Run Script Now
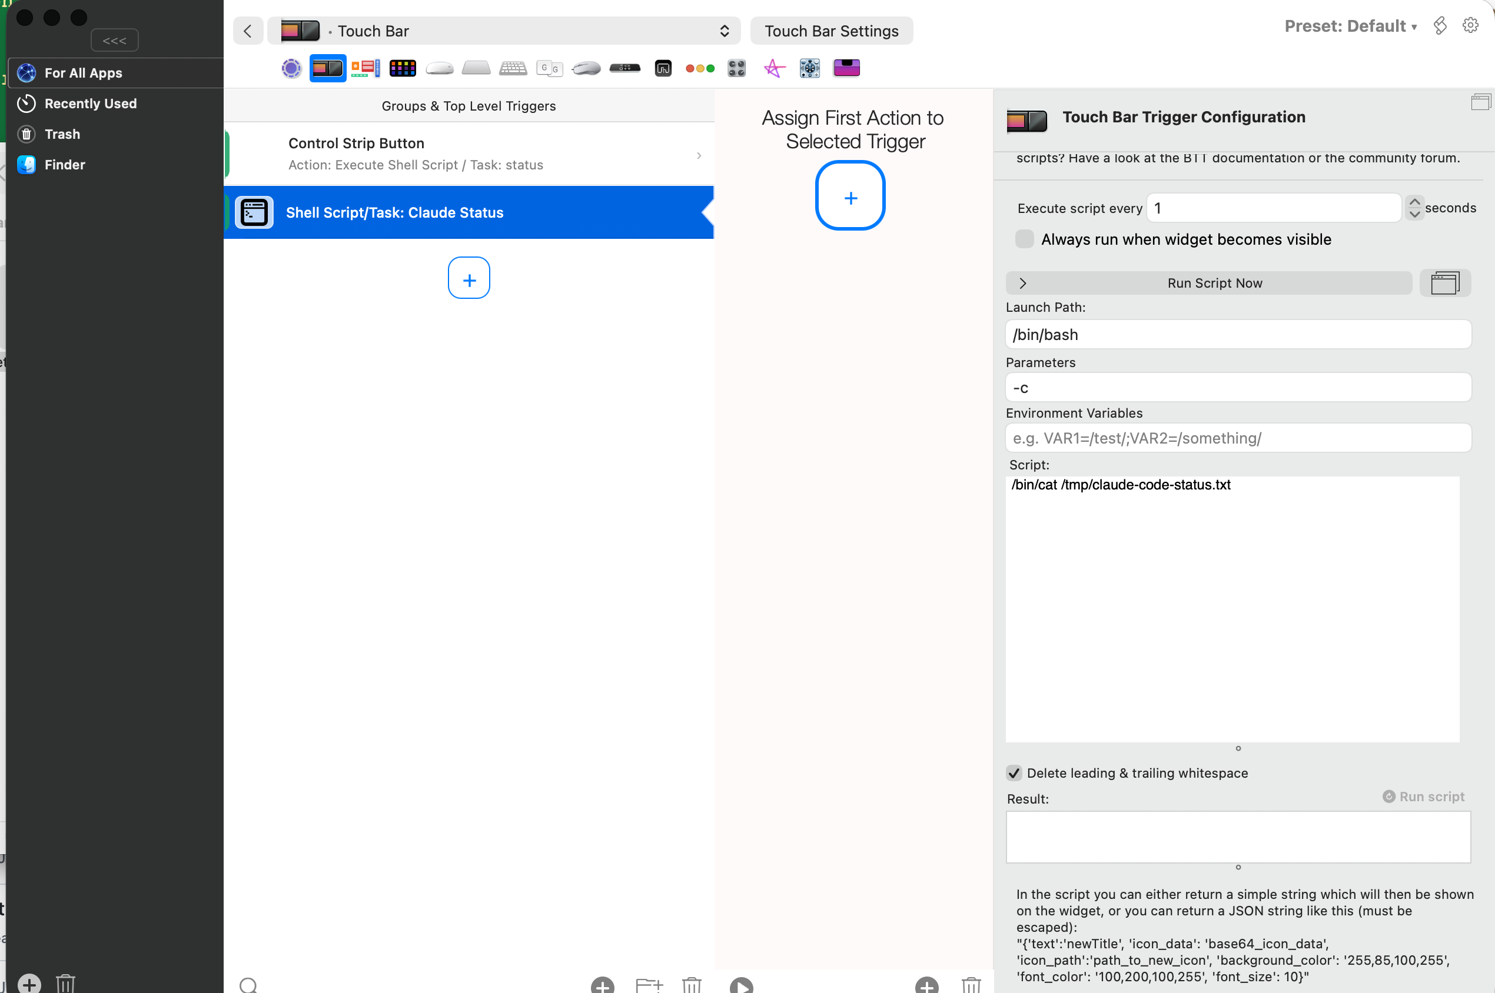The height and width of the screenshot is (993, 1495). point(1214,283)
